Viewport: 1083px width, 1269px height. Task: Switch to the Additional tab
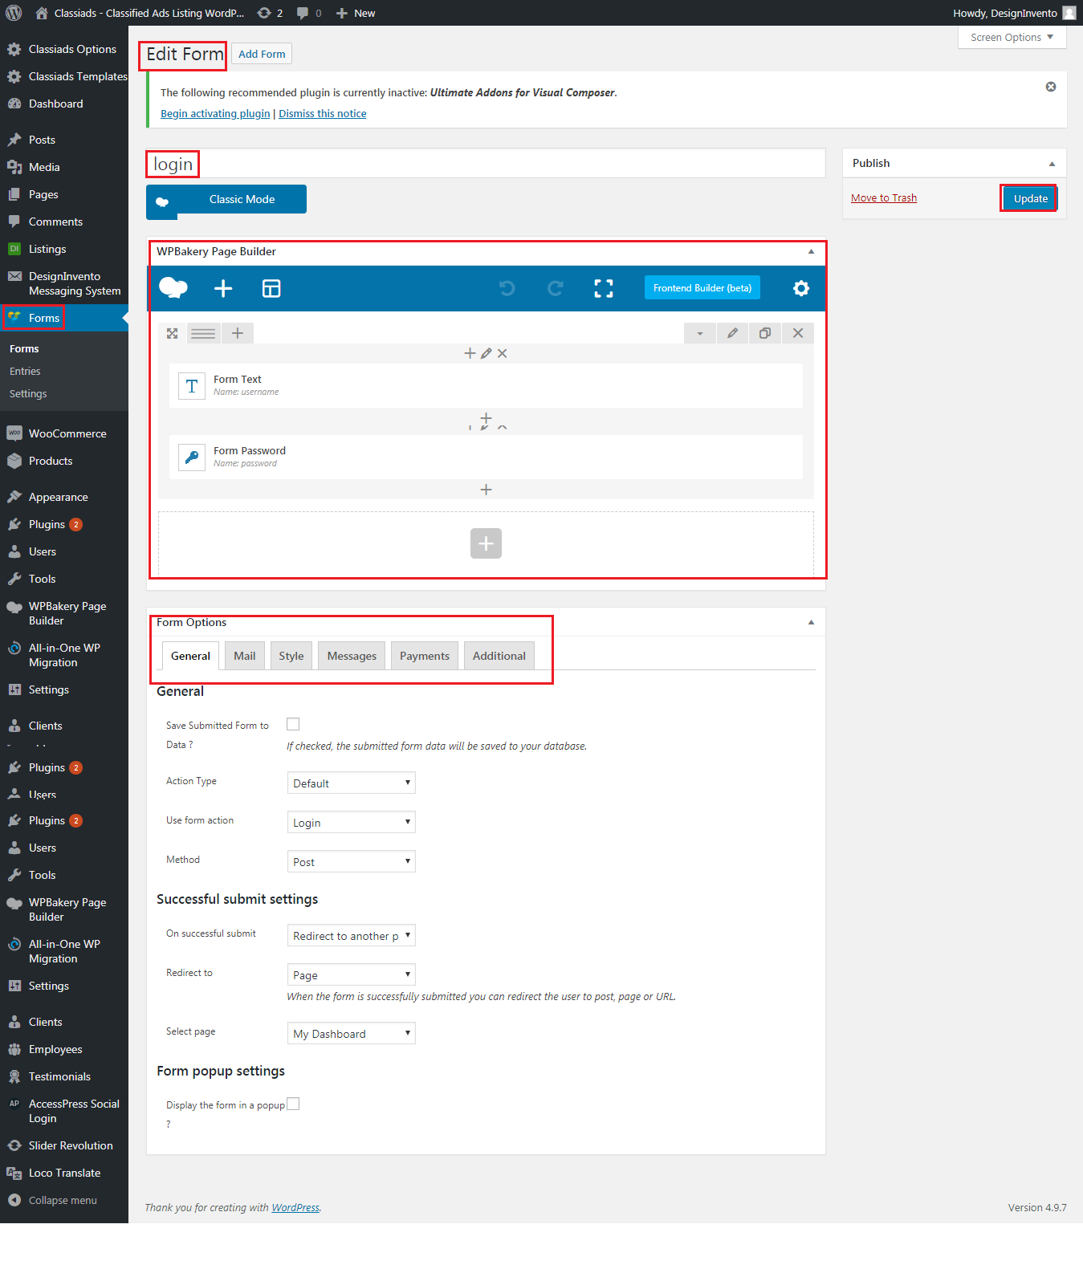pyautogui.click(x=499, y=656)
